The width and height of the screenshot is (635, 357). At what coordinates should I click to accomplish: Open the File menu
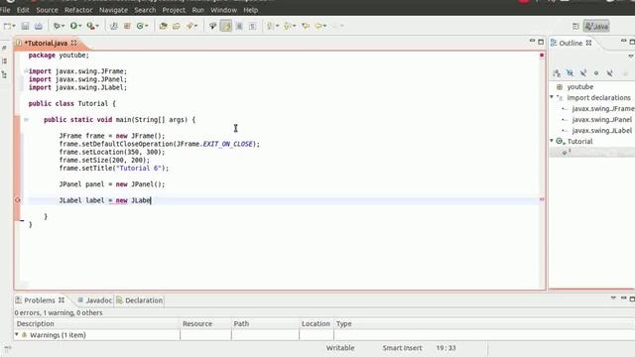(x=5, y=10)
